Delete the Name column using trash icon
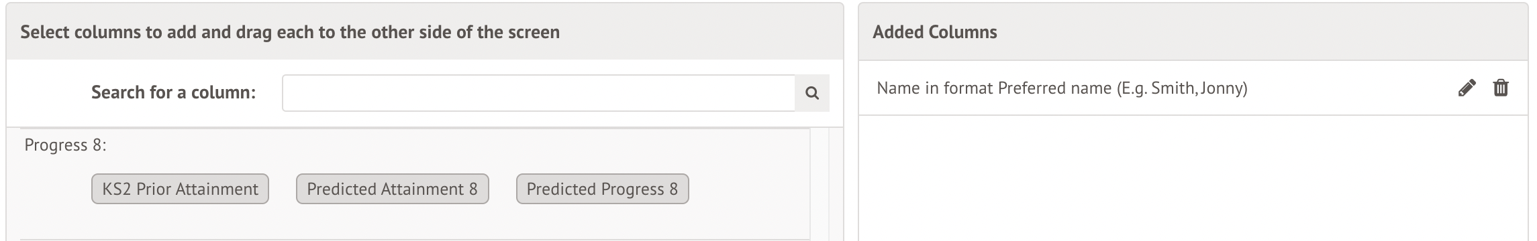1537x241 pixels. [x=1501, y=88]
